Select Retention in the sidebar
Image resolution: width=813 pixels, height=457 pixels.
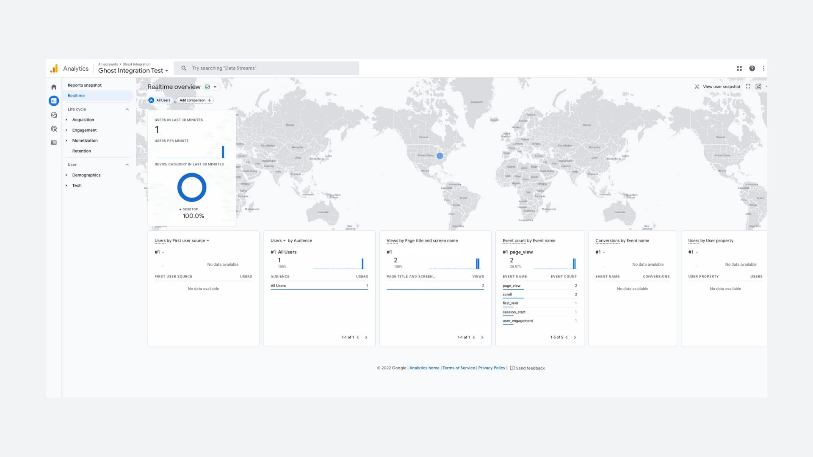point(81,151)
